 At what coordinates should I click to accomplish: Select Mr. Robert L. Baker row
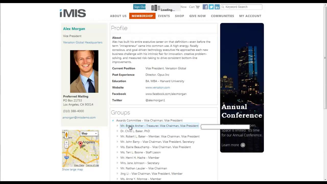click(160, 136)
